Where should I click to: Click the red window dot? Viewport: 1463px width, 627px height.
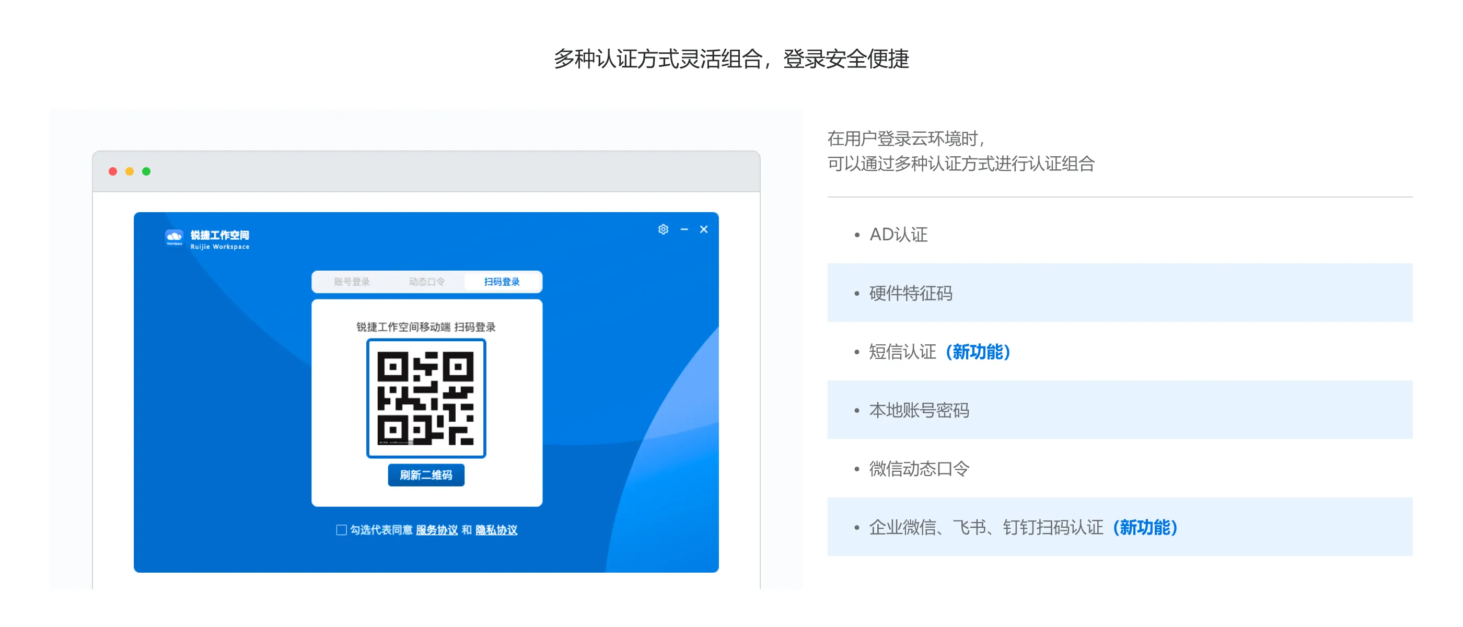point(113,171)
